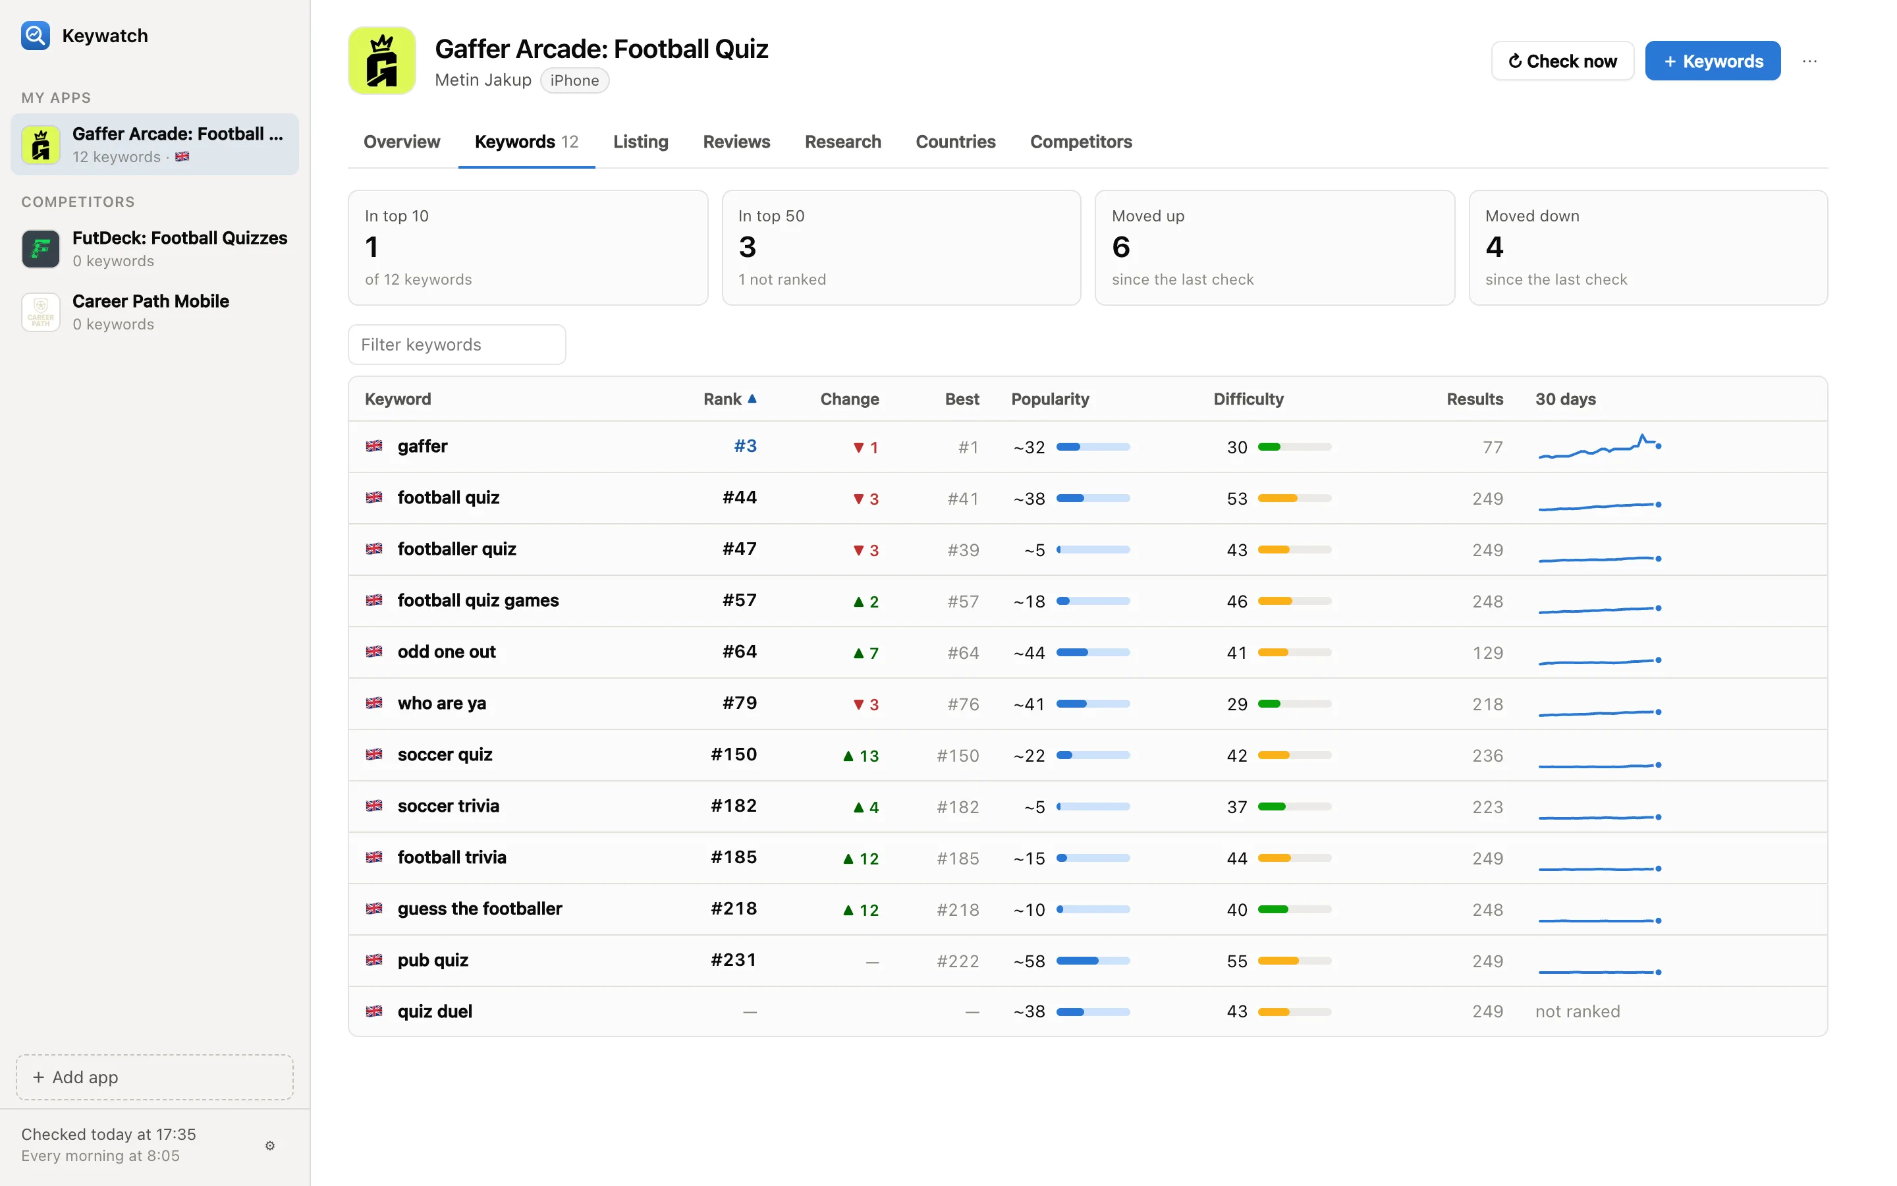1897x1186 pixels.
Task: Click the Metin Jakup developer name
Action: tap(483, 80)
